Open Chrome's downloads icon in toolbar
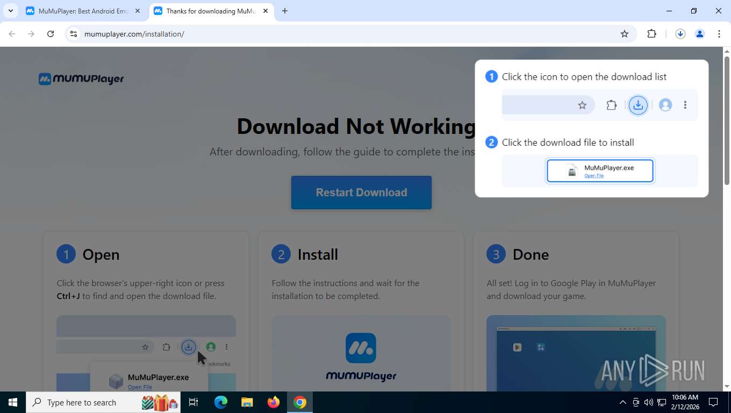 click(x=680, y=34)
